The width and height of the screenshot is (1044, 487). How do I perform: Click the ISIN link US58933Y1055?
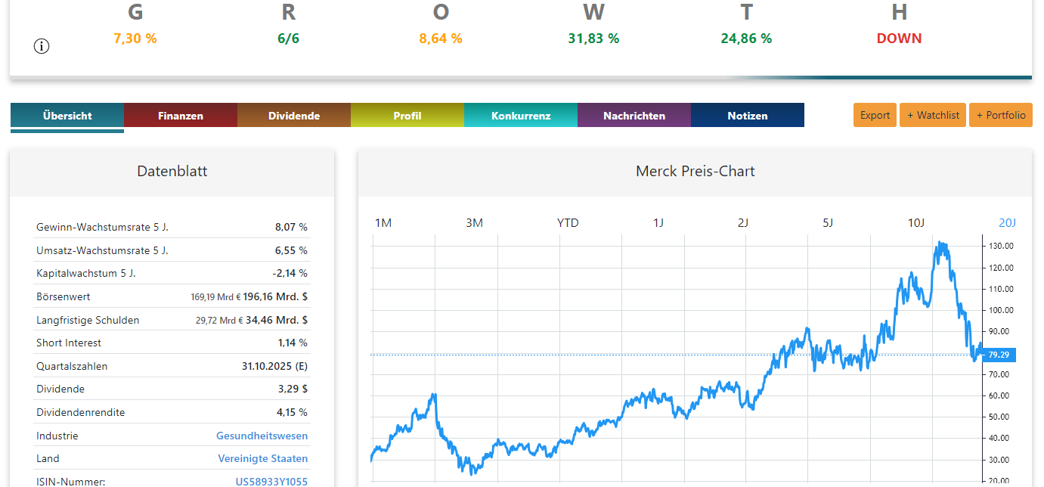[271, 482]
